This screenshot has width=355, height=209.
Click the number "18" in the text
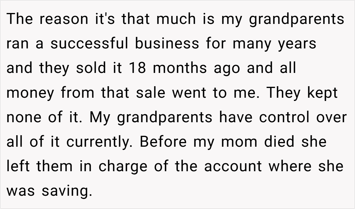coord(138,68)
